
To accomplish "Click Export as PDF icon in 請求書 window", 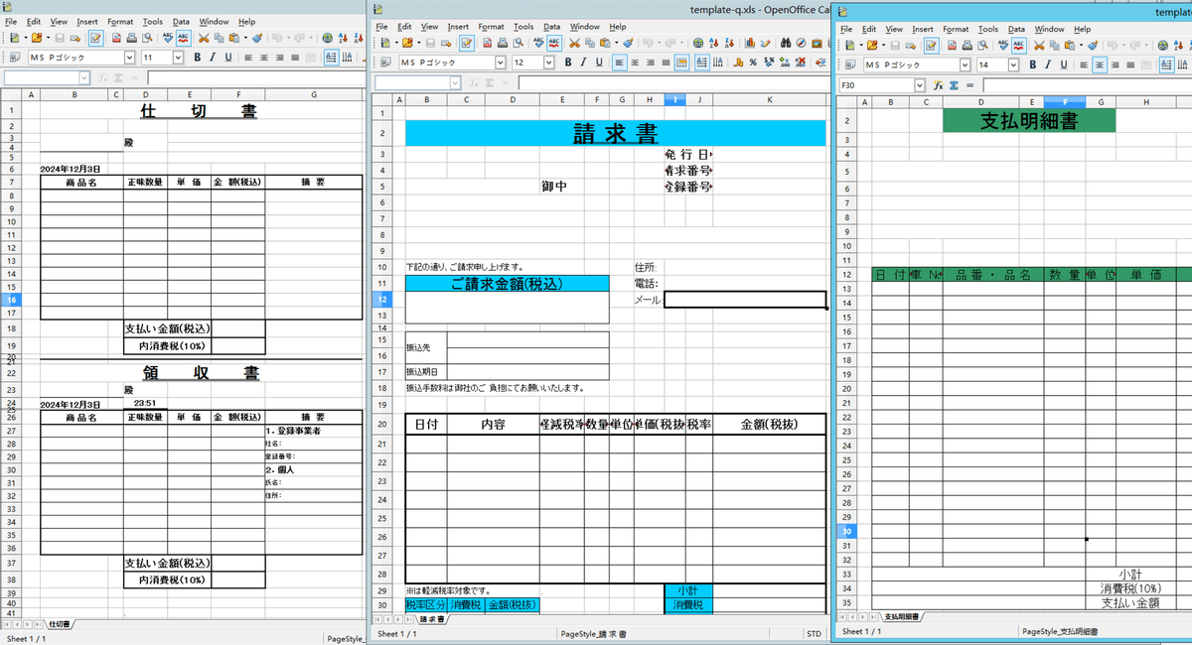I will [x=486, y=44].
